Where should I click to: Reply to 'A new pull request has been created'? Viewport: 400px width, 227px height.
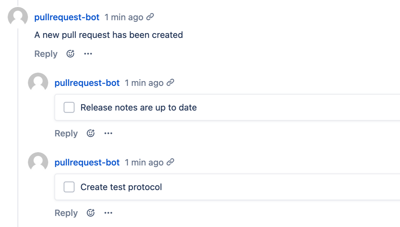[46, 54]
